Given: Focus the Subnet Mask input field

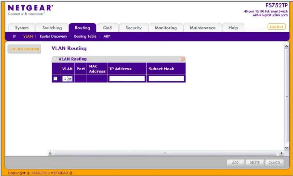Looking at the screenshot, I should (x=166, y=79).
